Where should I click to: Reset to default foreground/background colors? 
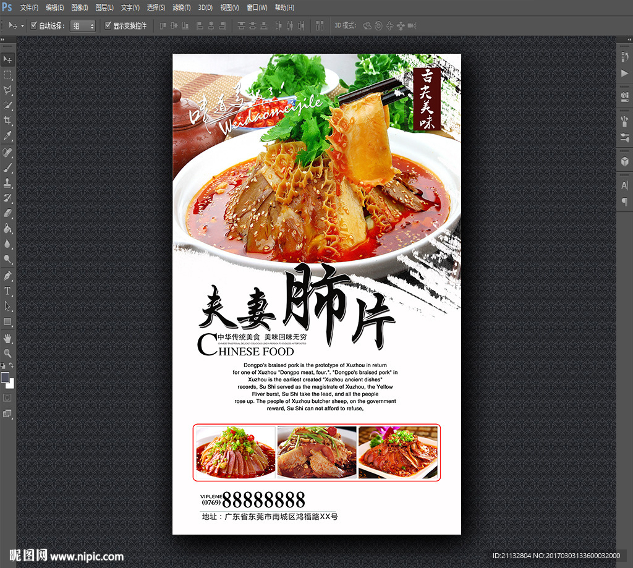pyautogui.click(x=3, y=365)
